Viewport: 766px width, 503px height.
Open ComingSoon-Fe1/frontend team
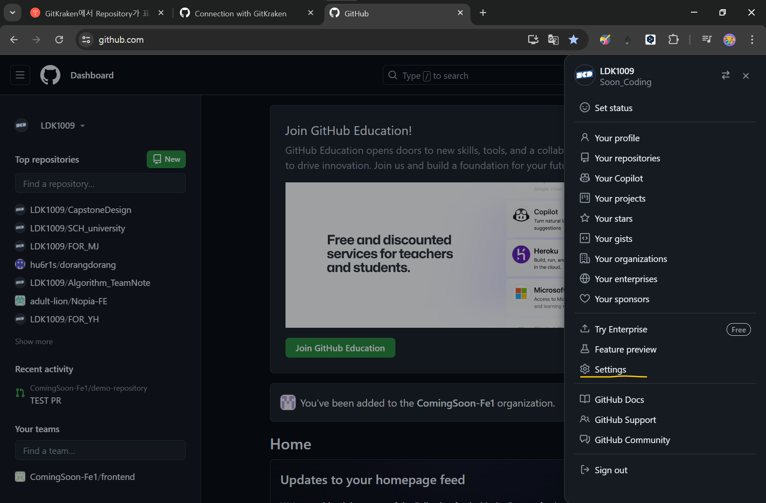[x=82, y=477]
